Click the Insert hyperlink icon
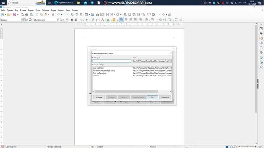The image size is (264, 148). point(125,15)
